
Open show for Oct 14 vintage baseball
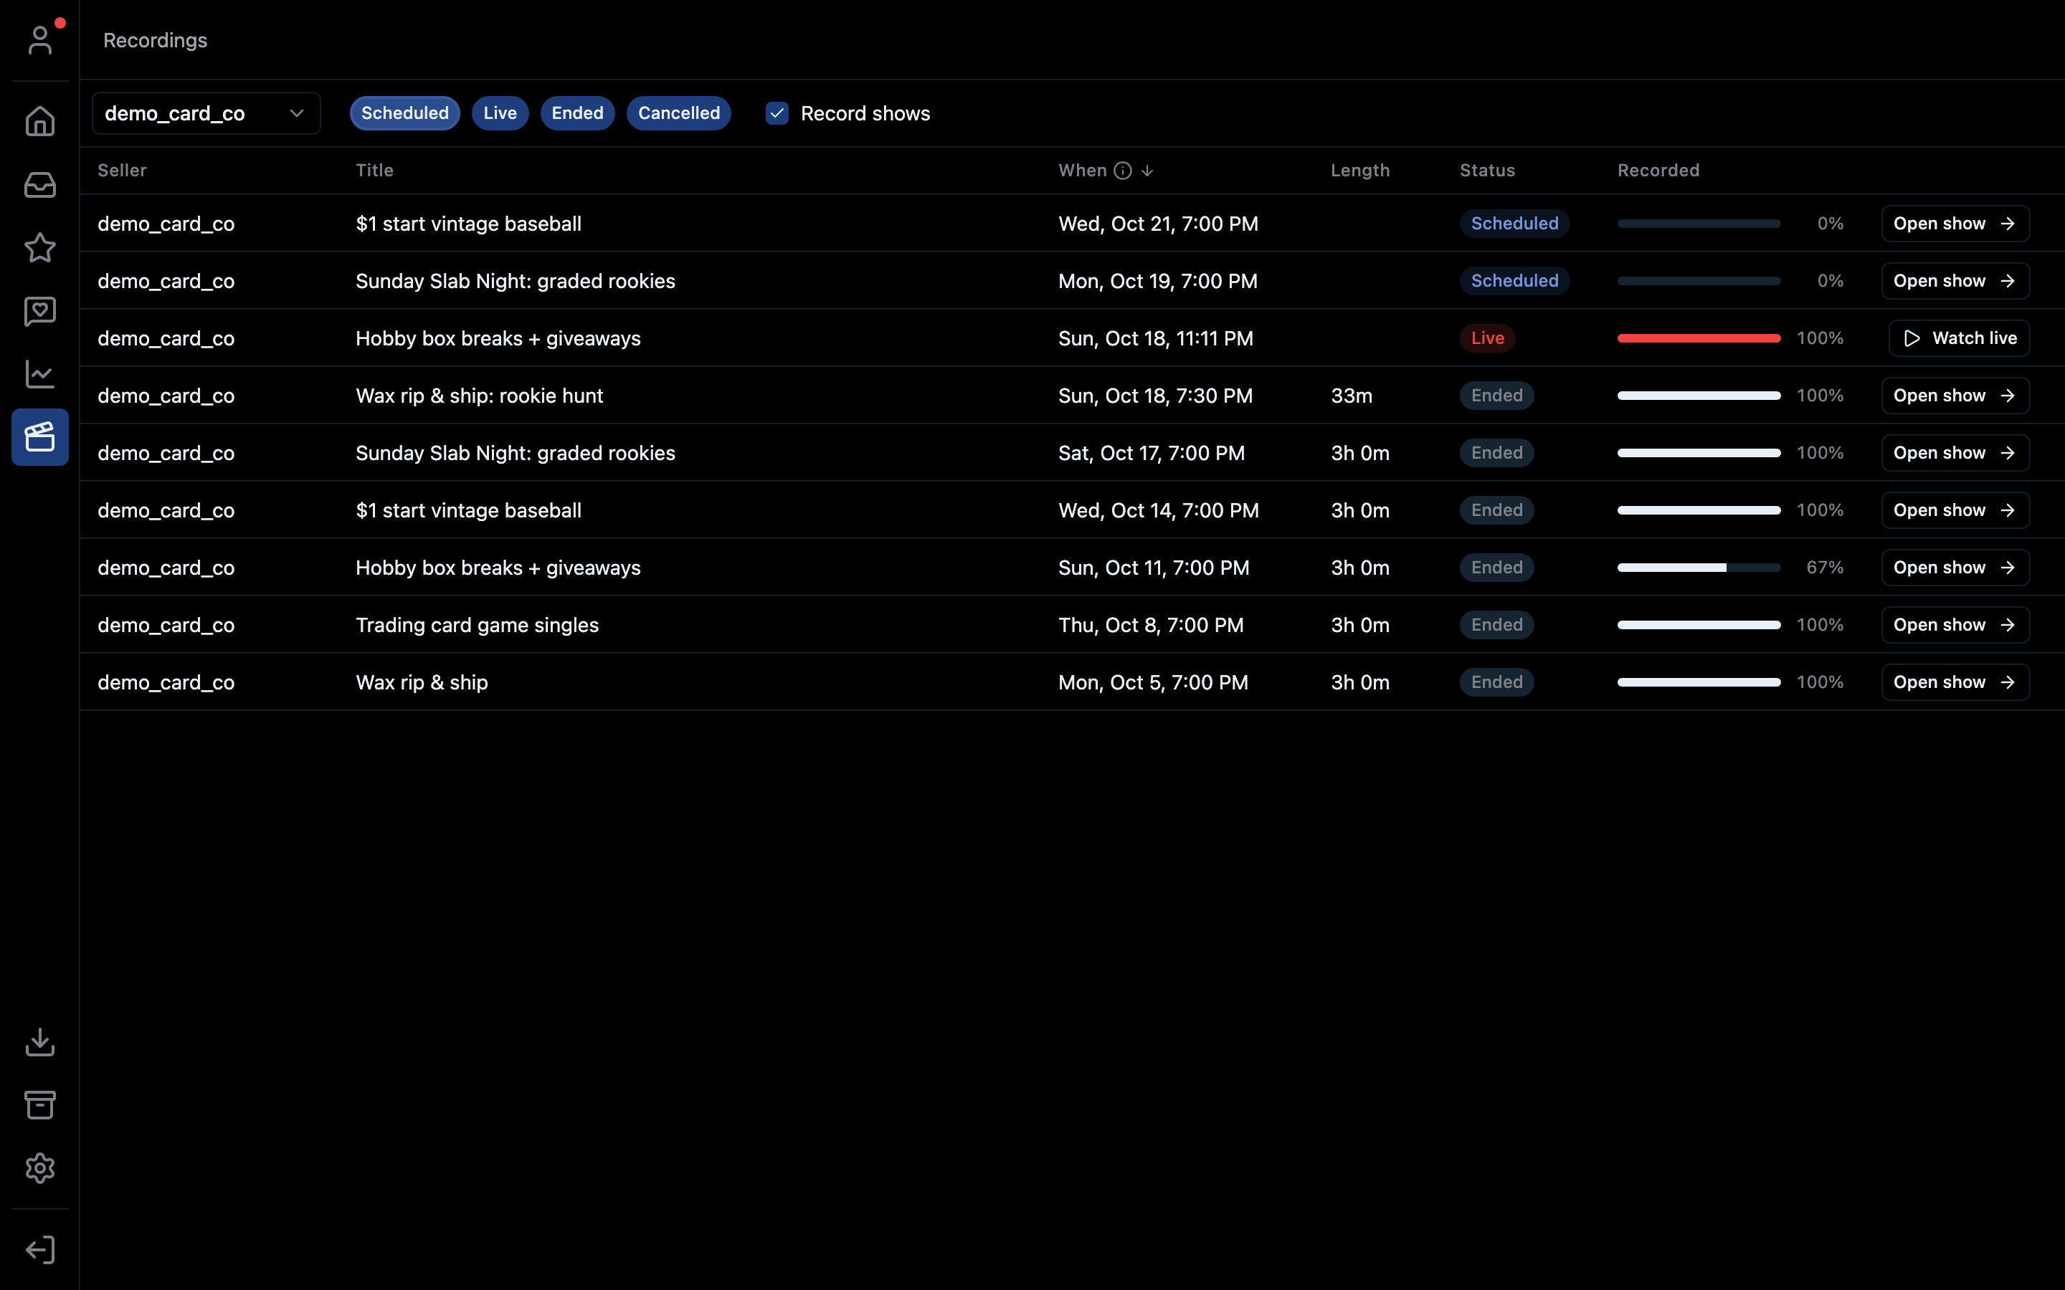(1955, 510)
